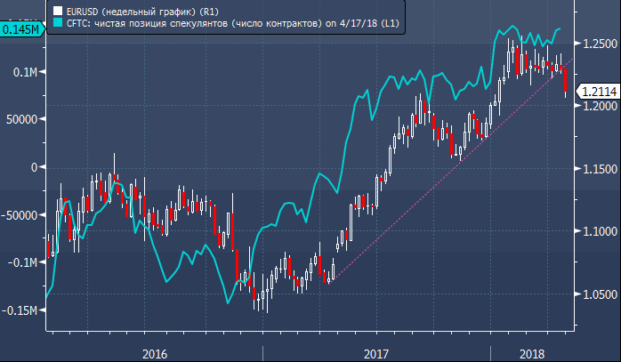Click the 1.1000 right axis label
621x362 pixels.
point(596,231)
